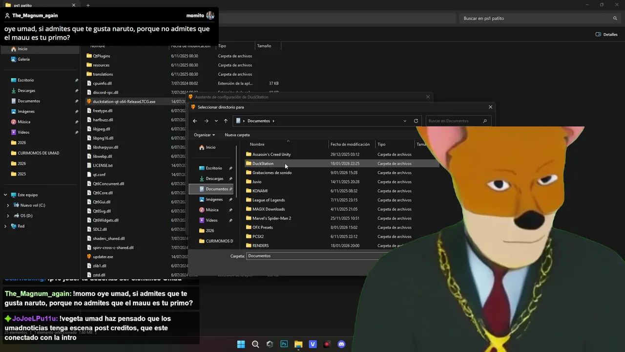Screen dimensions: 625x352
Task: Close the ps1 patito tab
Action: [74, 5]
